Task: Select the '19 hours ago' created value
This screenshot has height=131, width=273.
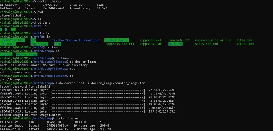Action: 84,126
